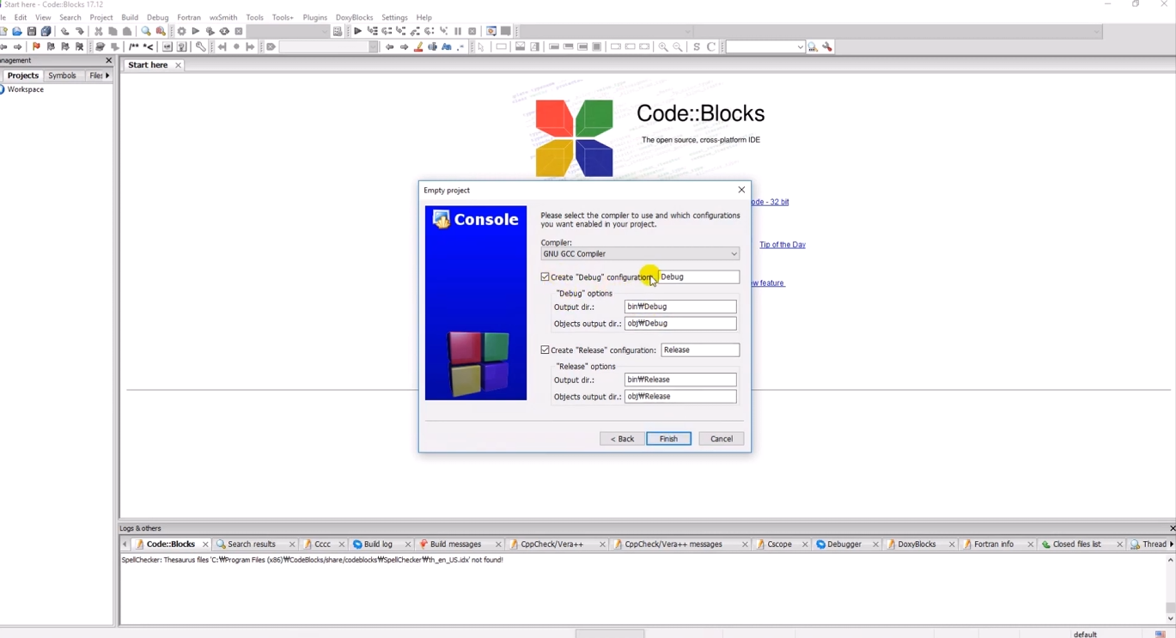Image resolution: width=1176 pixels, height=638 pixels.
Task: Click the Toggle bookmark red flag icon
Action: (x=36, y=47)
